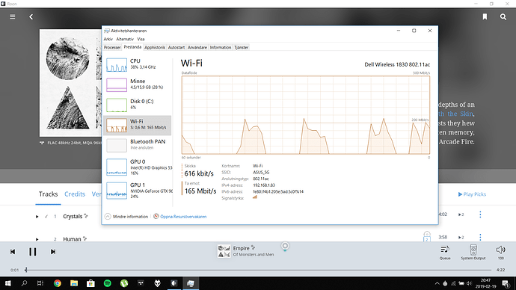Open three-dot menu for Crystals track
This screenshot has width=516, height=290.
[480, 215]
